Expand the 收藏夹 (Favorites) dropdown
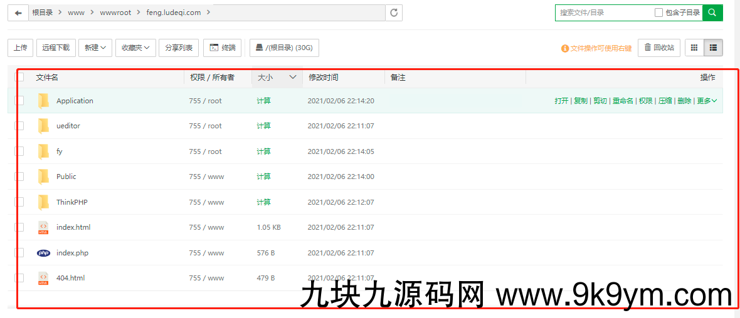The height and width of the screenshot is (318, 740). coord(135,48)
